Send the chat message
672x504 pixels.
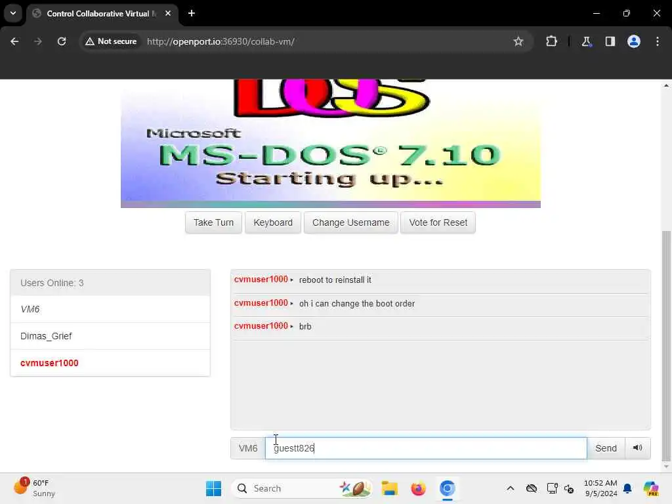[606, 448]
